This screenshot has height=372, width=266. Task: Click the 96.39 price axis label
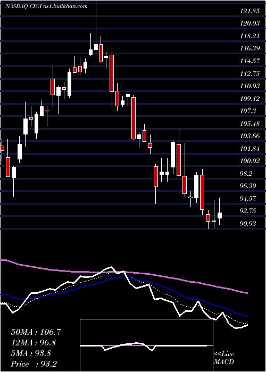[248, 186]
